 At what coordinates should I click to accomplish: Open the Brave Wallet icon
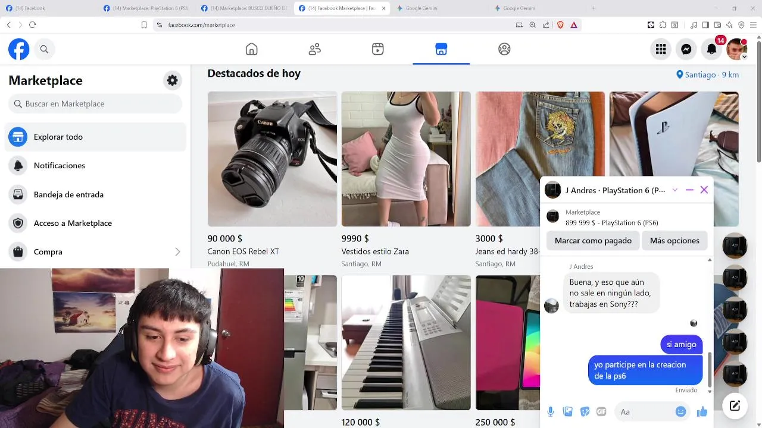[717, 25]
